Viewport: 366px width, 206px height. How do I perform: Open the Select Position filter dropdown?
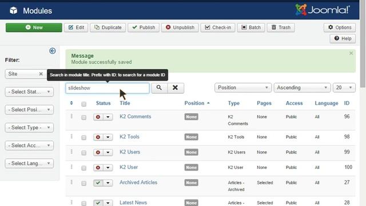coord(29,109)
